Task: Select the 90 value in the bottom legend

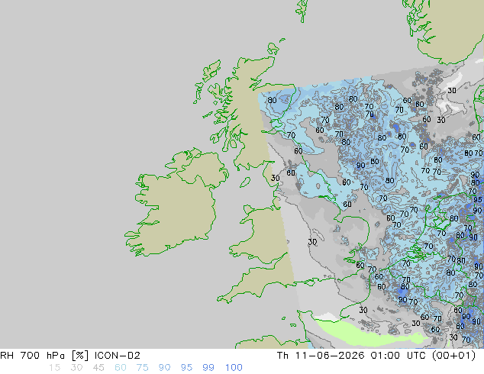Action: (164, 368)
